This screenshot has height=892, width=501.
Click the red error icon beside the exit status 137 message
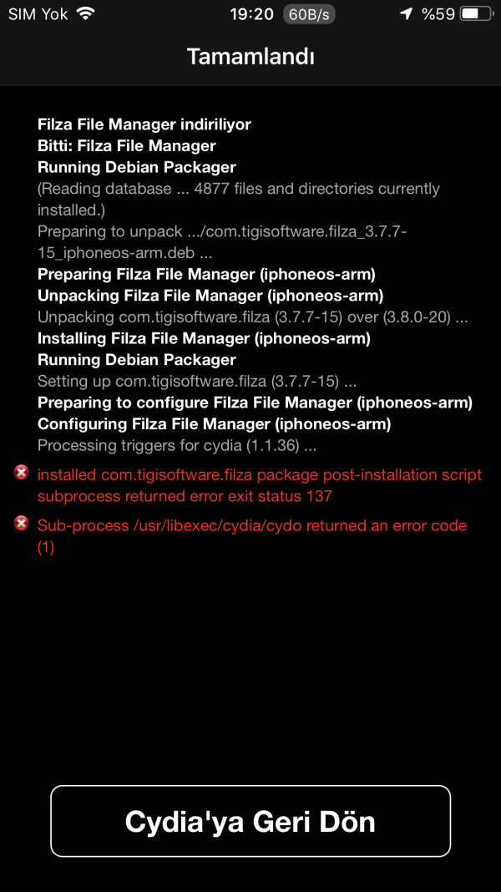point(21,472)
